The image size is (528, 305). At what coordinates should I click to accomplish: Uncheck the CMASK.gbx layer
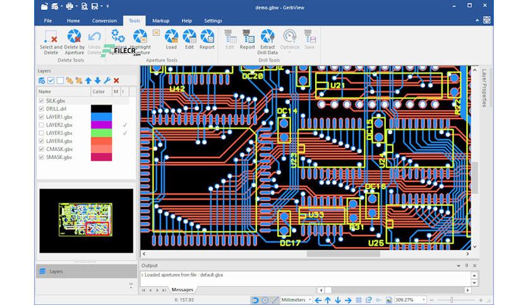[42, 149]
